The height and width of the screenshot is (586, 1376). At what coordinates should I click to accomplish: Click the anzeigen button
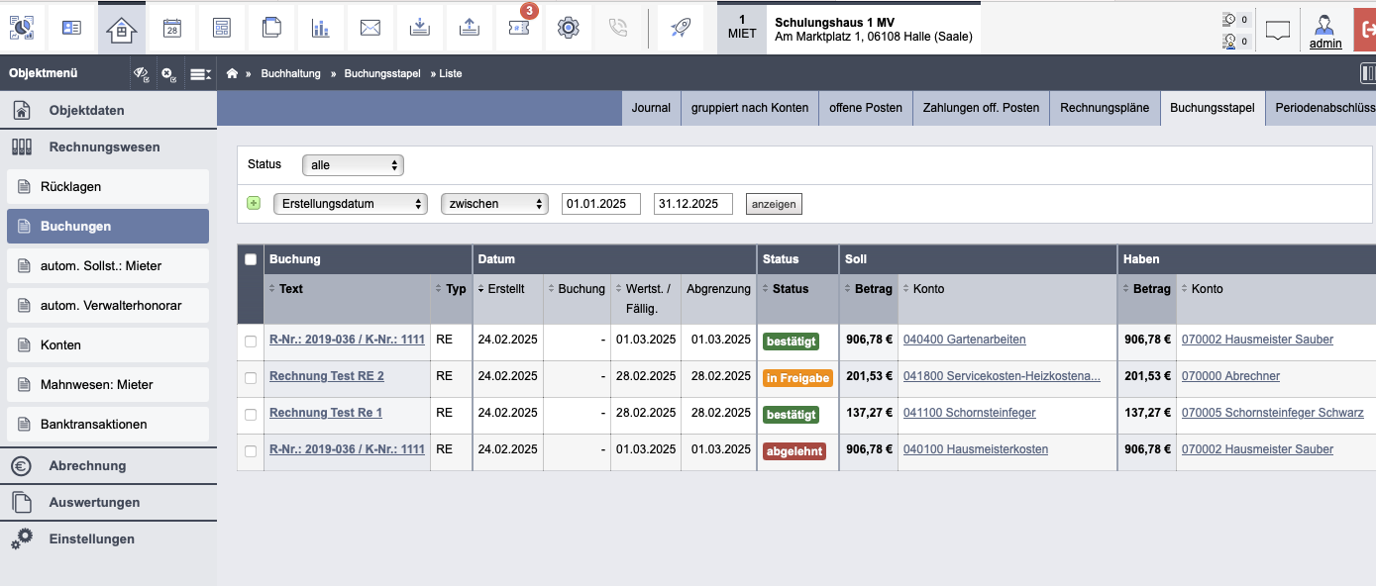774,204
